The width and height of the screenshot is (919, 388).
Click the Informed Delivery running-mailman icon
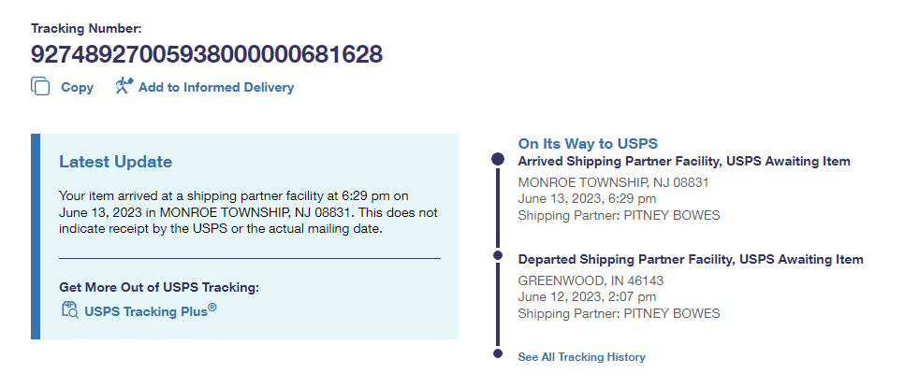click(124, 87)
